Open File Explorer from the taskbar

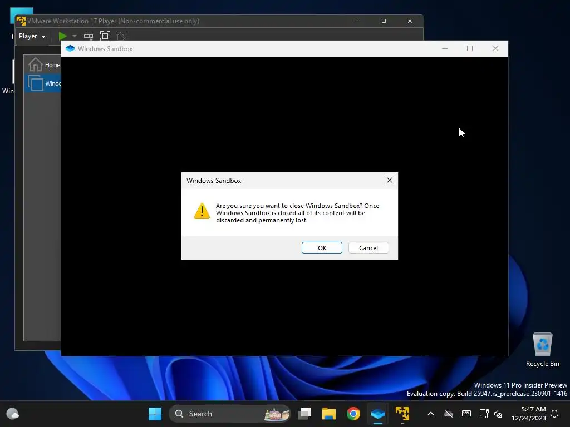[328, 414]
